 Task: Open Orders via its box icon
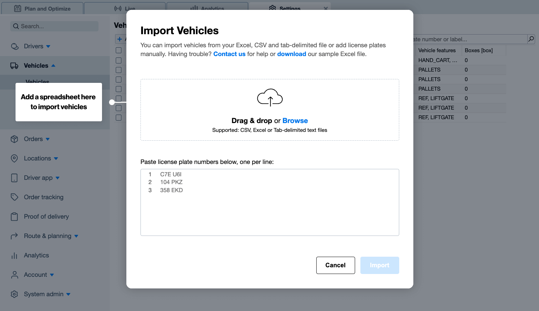pos(14,139)
